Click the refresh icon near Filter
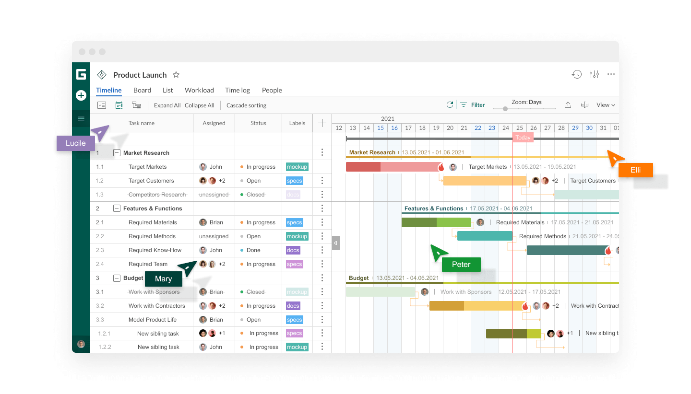The height and width of the screenshot is (394, 691). [x=450, y=104]
